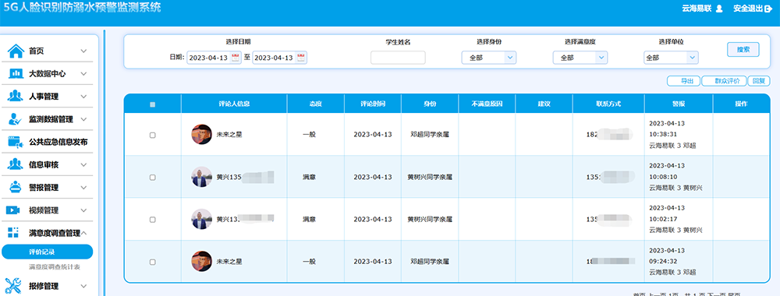Click the 首页 home icon in sidebar
Viewport: 780px width, 296px height.
click(16, 51)
